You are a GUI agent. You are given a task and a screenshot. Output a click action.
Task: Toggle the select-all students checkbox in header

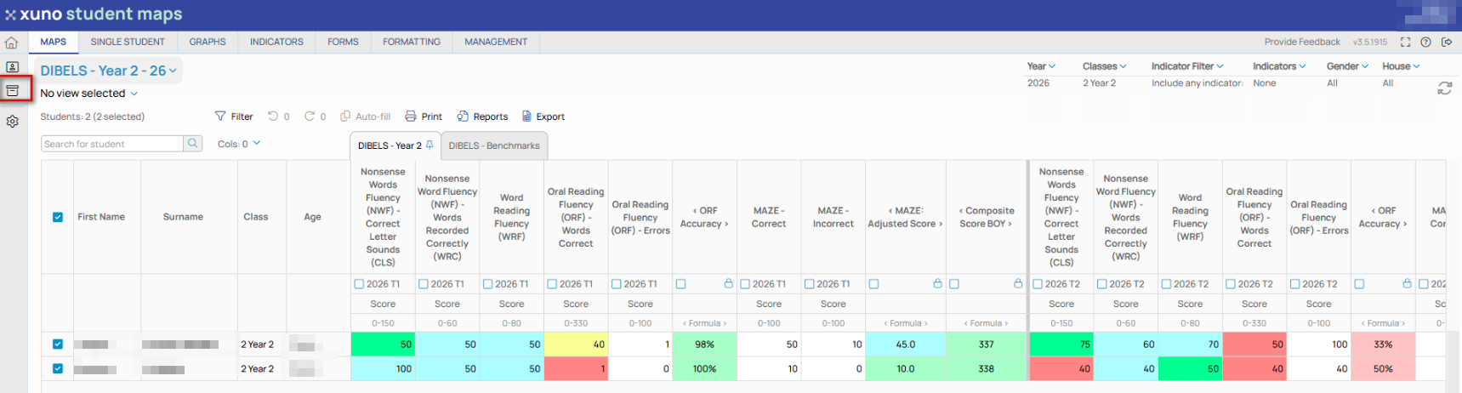[58, 217]
